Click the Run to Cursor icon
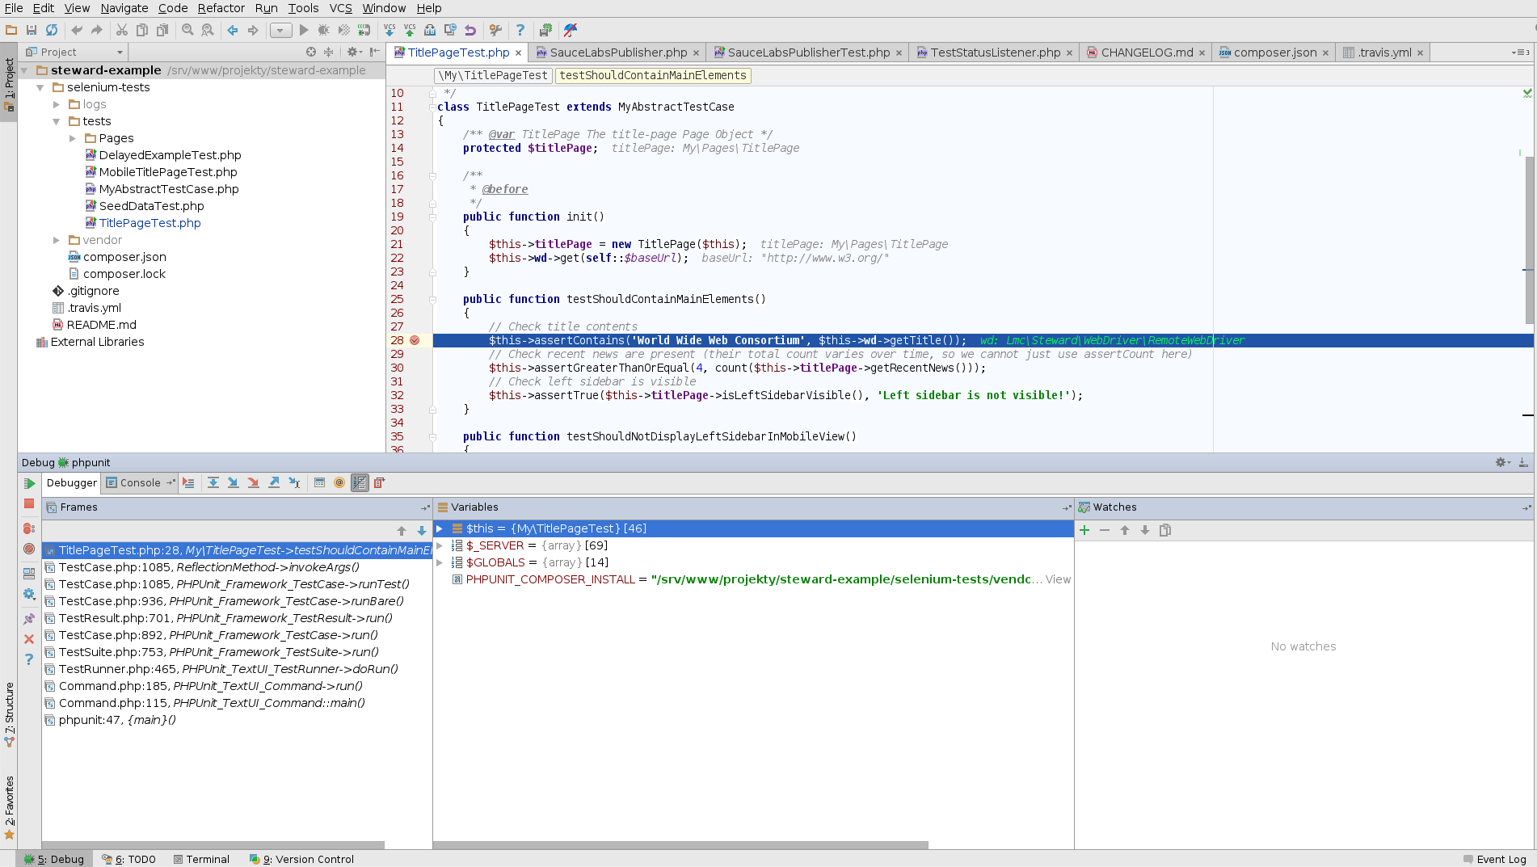The image size is (1537, 867). (x=294, y=482)
